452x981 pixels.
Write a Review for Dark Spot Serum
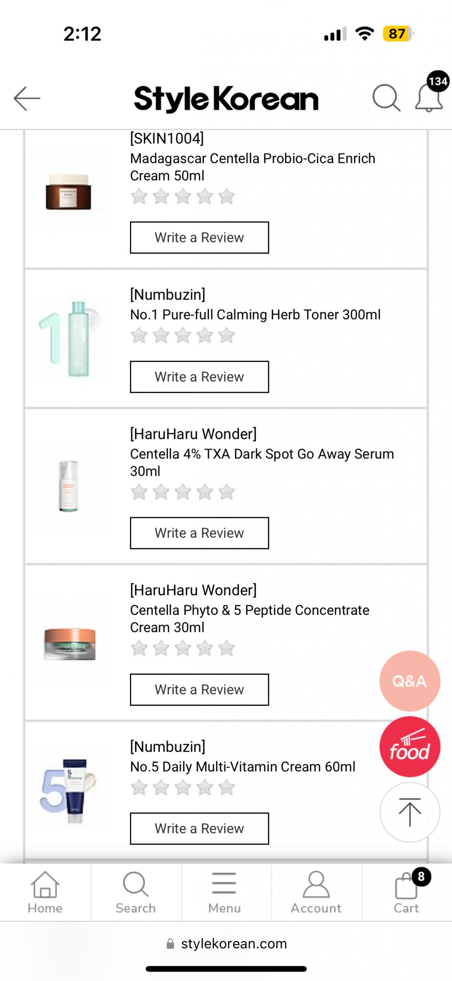point(199,533)
